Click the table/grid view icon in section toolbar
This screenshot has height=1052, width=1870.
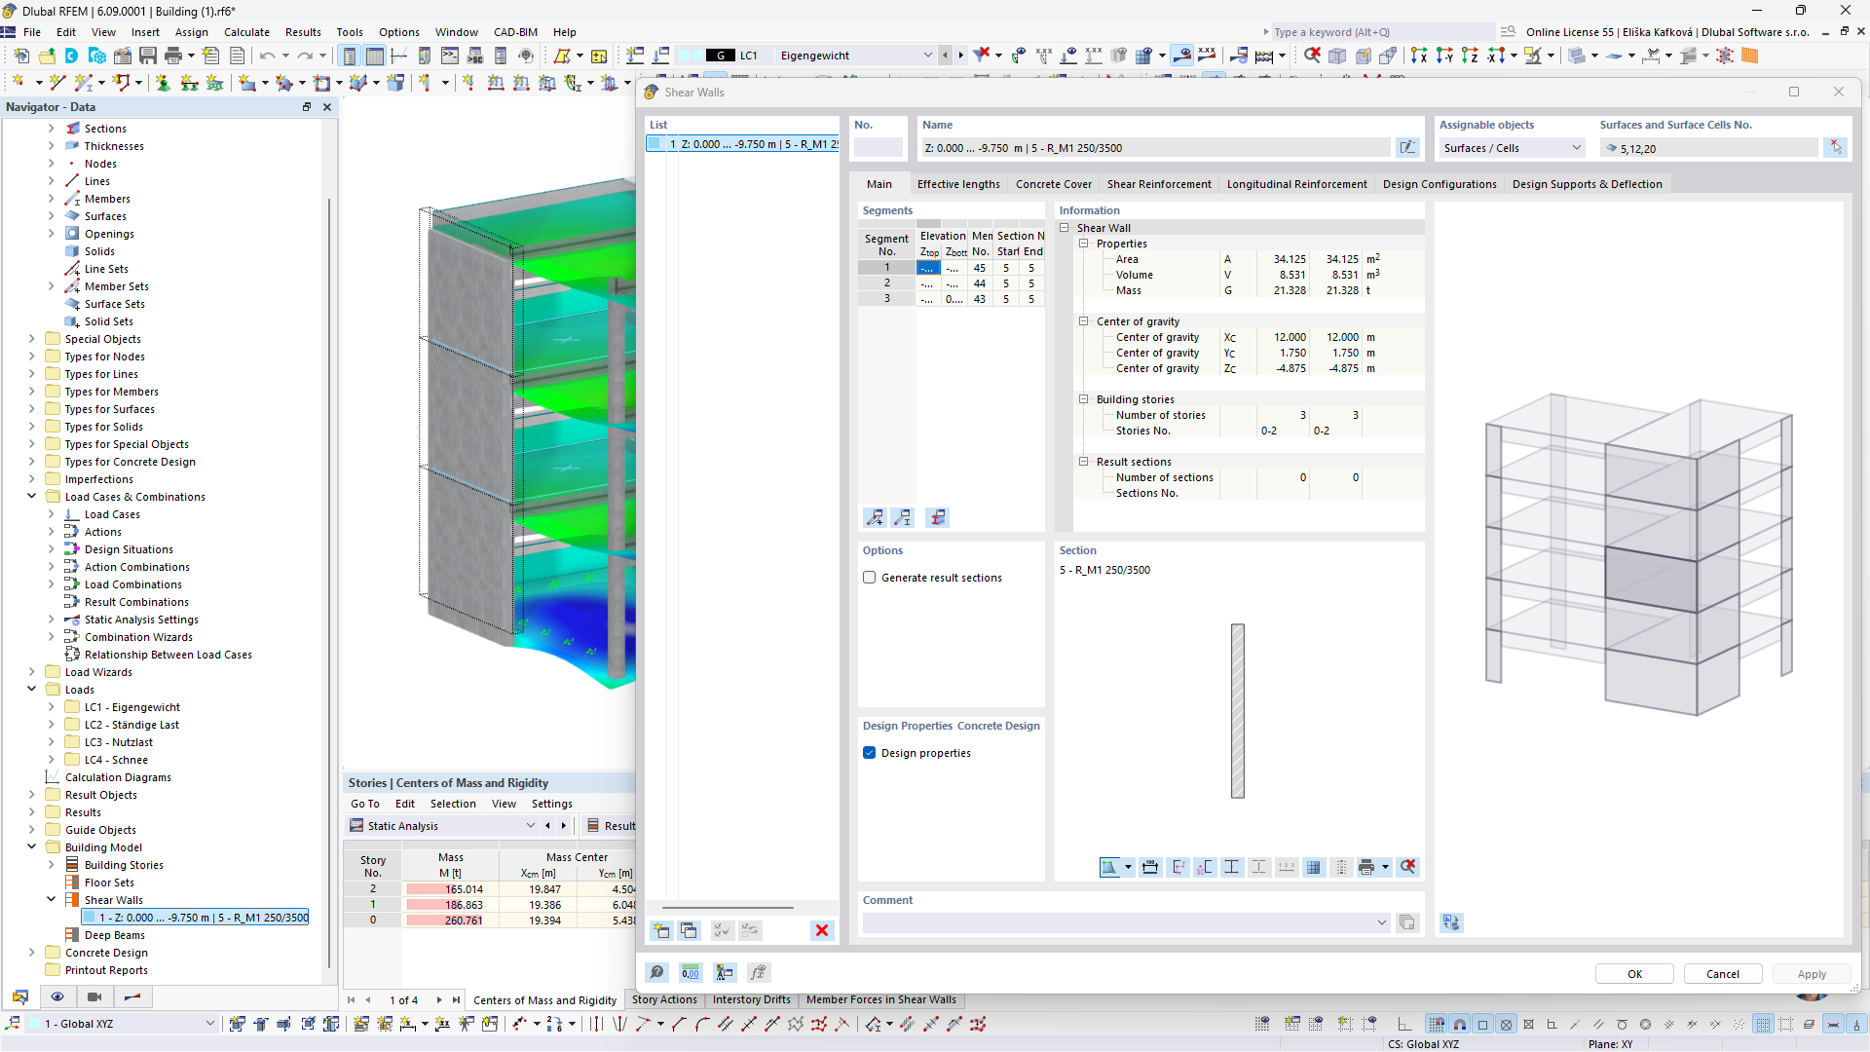click(1314, 867)
